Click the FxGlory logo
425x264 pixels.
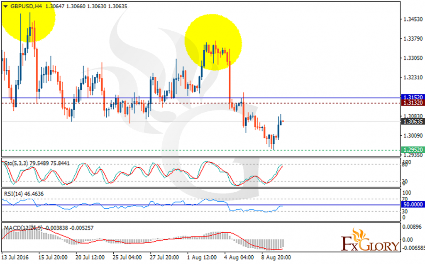(370, 240)
